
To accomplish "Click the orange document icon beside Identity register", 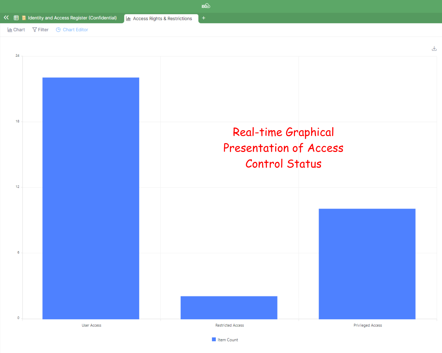I will coord(24,18).
